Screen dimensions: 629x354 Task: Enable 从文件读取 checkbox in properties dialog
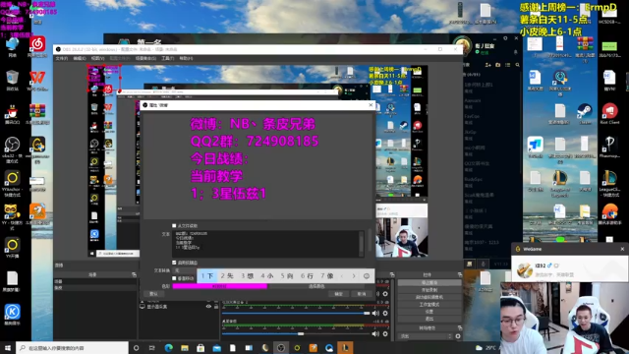click(174, 225)
